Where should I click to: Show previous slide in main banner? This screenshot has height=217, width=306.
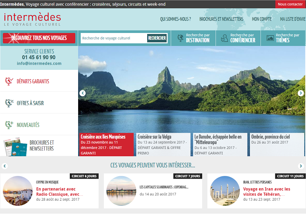[82, 93]
